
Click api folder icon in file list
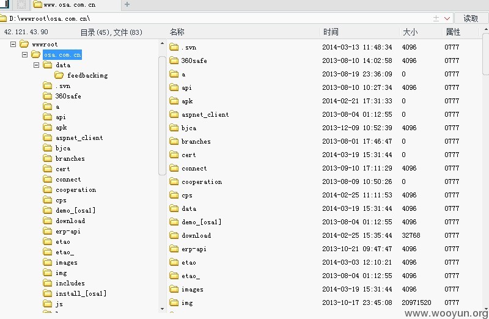(174, 87)
